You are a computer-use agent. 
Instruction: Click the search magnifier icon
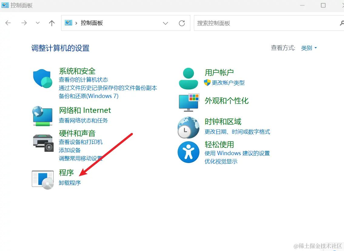[x=342, y=23]
